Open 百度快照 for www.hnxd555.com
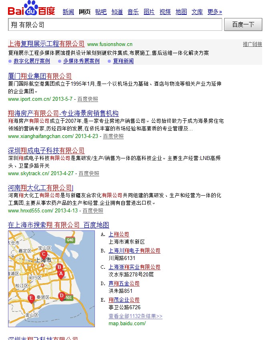 click(x=93, y=210)
